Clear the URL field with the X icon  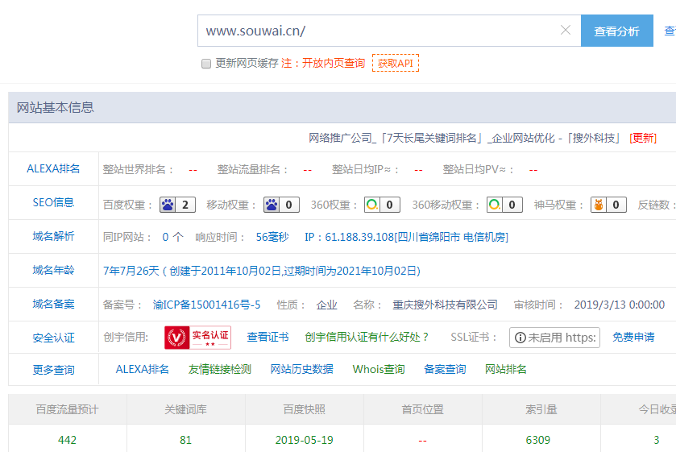click(x=565, y=30)
